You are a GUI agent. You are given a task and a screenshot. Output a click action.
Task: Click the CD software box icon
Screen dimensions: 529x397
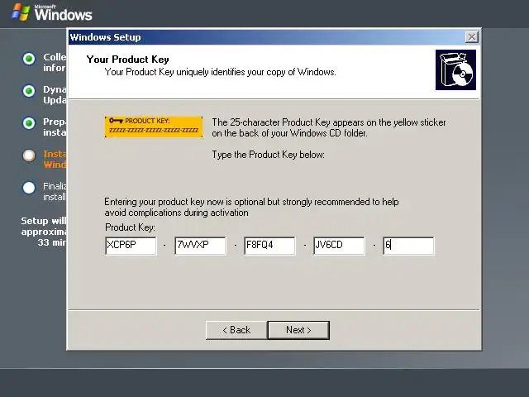coord(455,69)
